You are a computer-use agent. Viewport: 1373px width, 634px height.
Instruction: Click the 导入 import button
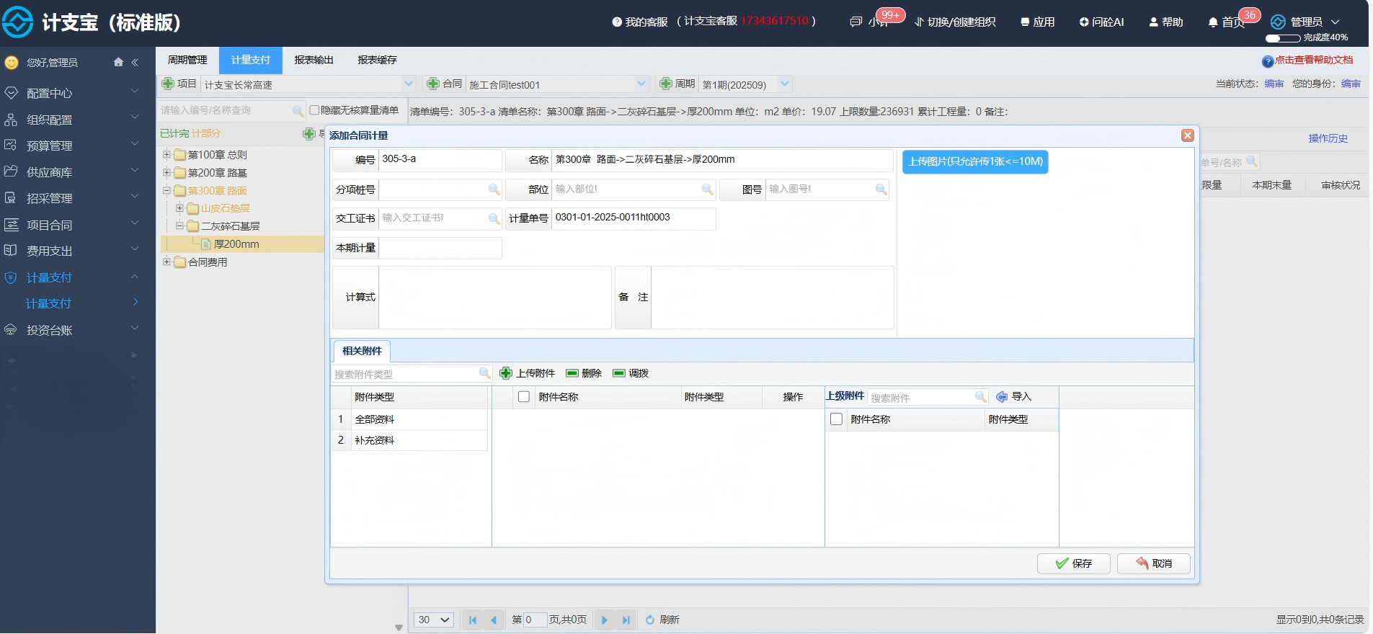[x=1013, y=397]
